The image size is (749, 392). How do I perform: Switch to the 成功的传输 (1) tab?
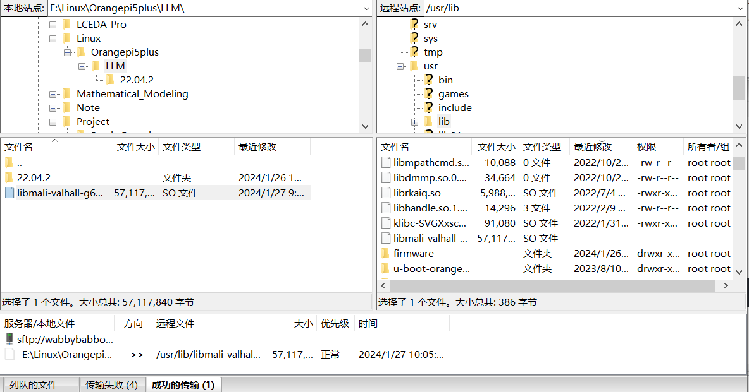pyautogui.click(x=183, y=384)
